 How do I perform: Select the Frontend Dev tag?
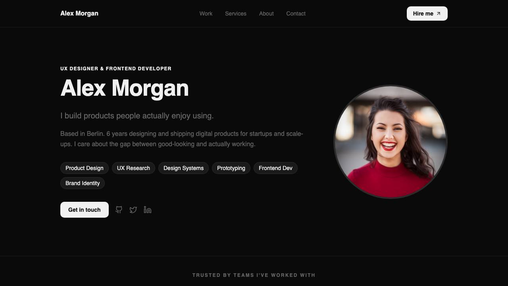[275, 168]
